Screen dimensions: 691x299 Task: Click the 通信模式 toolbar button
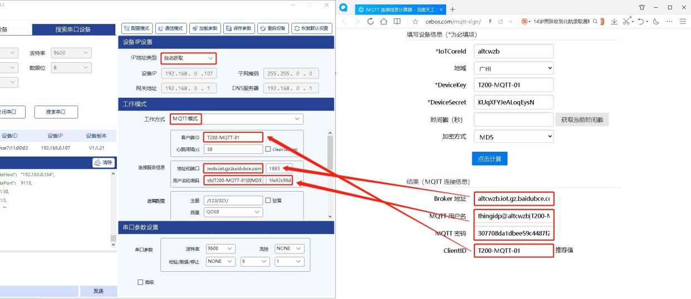(x=170, y=28)
